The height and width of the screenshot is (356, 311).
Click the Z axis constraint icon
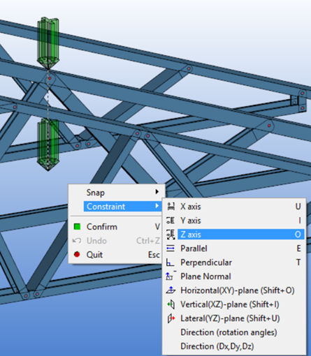(171, 235)
